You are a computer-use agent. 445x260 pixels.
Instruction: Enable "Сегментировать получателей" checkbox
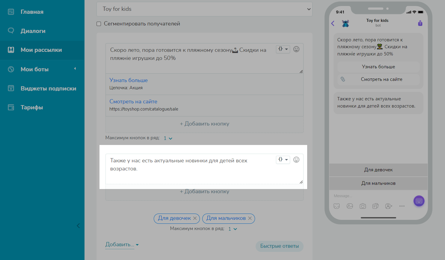pos(99,24)
